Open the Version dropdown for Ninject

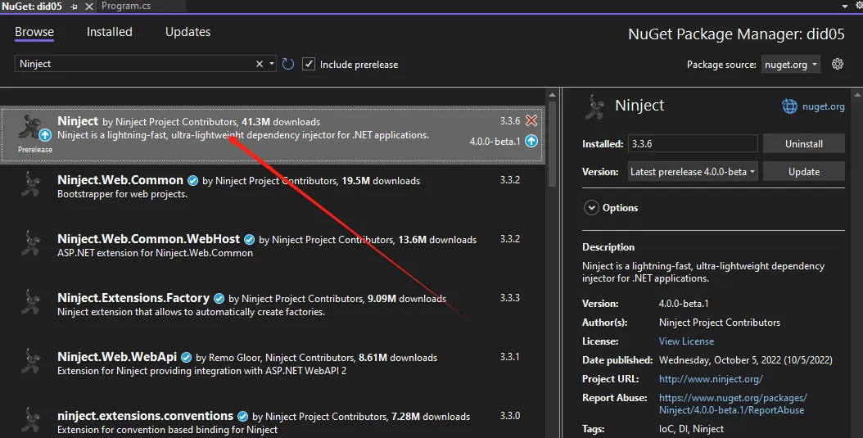coord(693,172)
